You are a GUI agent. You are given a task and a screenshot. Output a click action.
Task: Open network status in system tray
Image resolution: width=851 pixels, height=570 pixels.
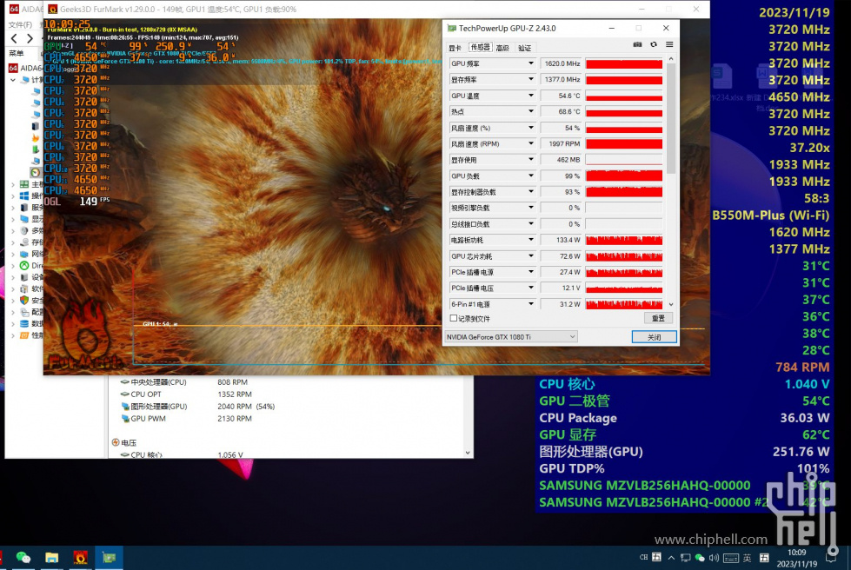click(686, 558)
